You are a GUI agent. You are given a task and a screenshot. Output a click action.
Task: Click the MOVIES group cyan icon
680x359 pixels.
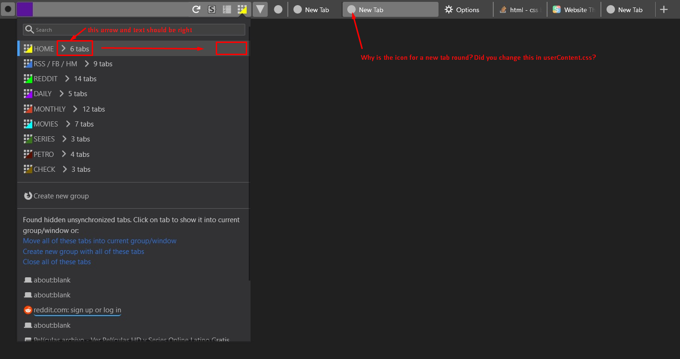coord(28,124)
